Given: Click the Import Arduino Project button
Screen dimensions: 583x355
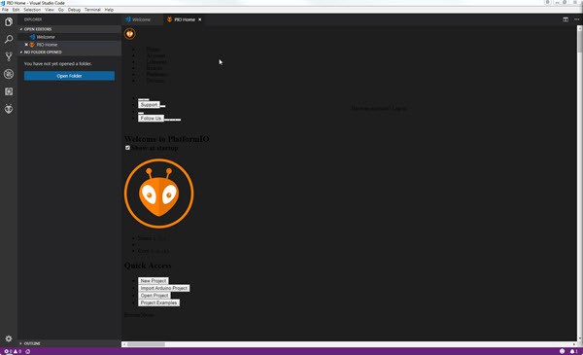Looking at the screenshot, I should (163, 288).
